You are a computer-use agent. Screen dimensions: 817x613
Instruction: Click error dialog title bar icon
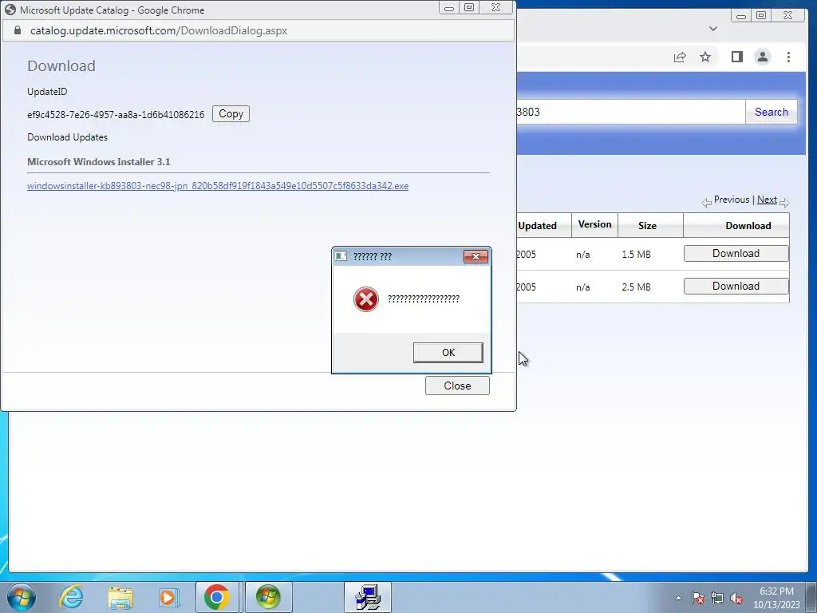341,256
